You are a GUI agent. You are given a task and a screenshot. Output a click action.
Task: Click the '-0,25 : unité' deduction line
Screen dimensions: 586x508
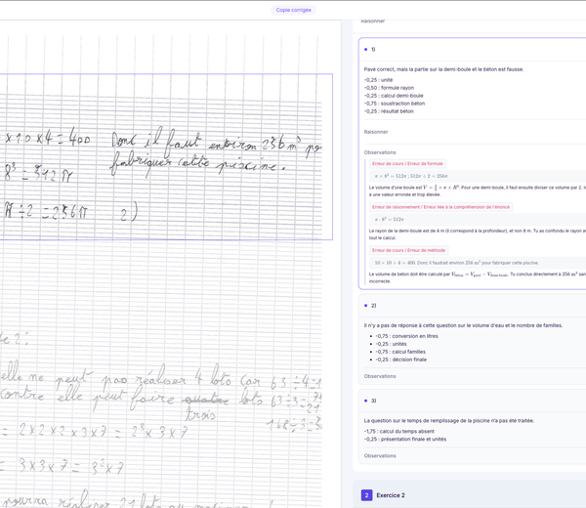[x=378, y=80]
